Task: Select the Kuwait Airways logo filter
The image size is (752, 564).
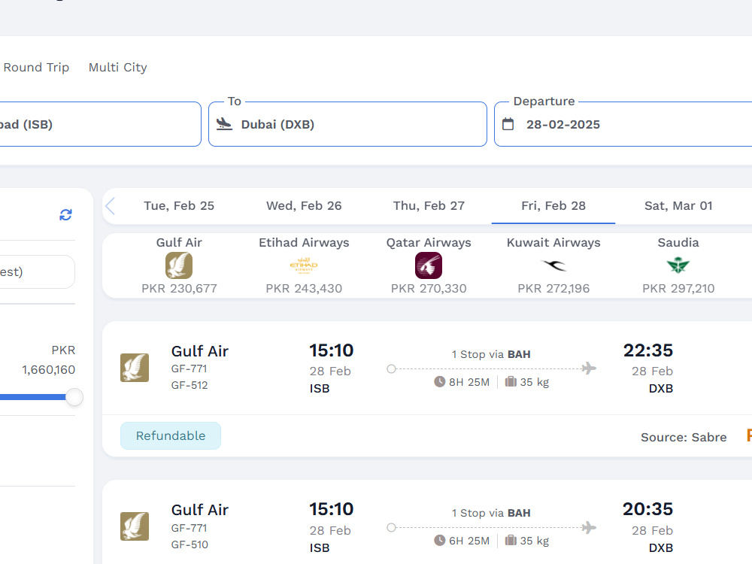Action: click(553, 265)
